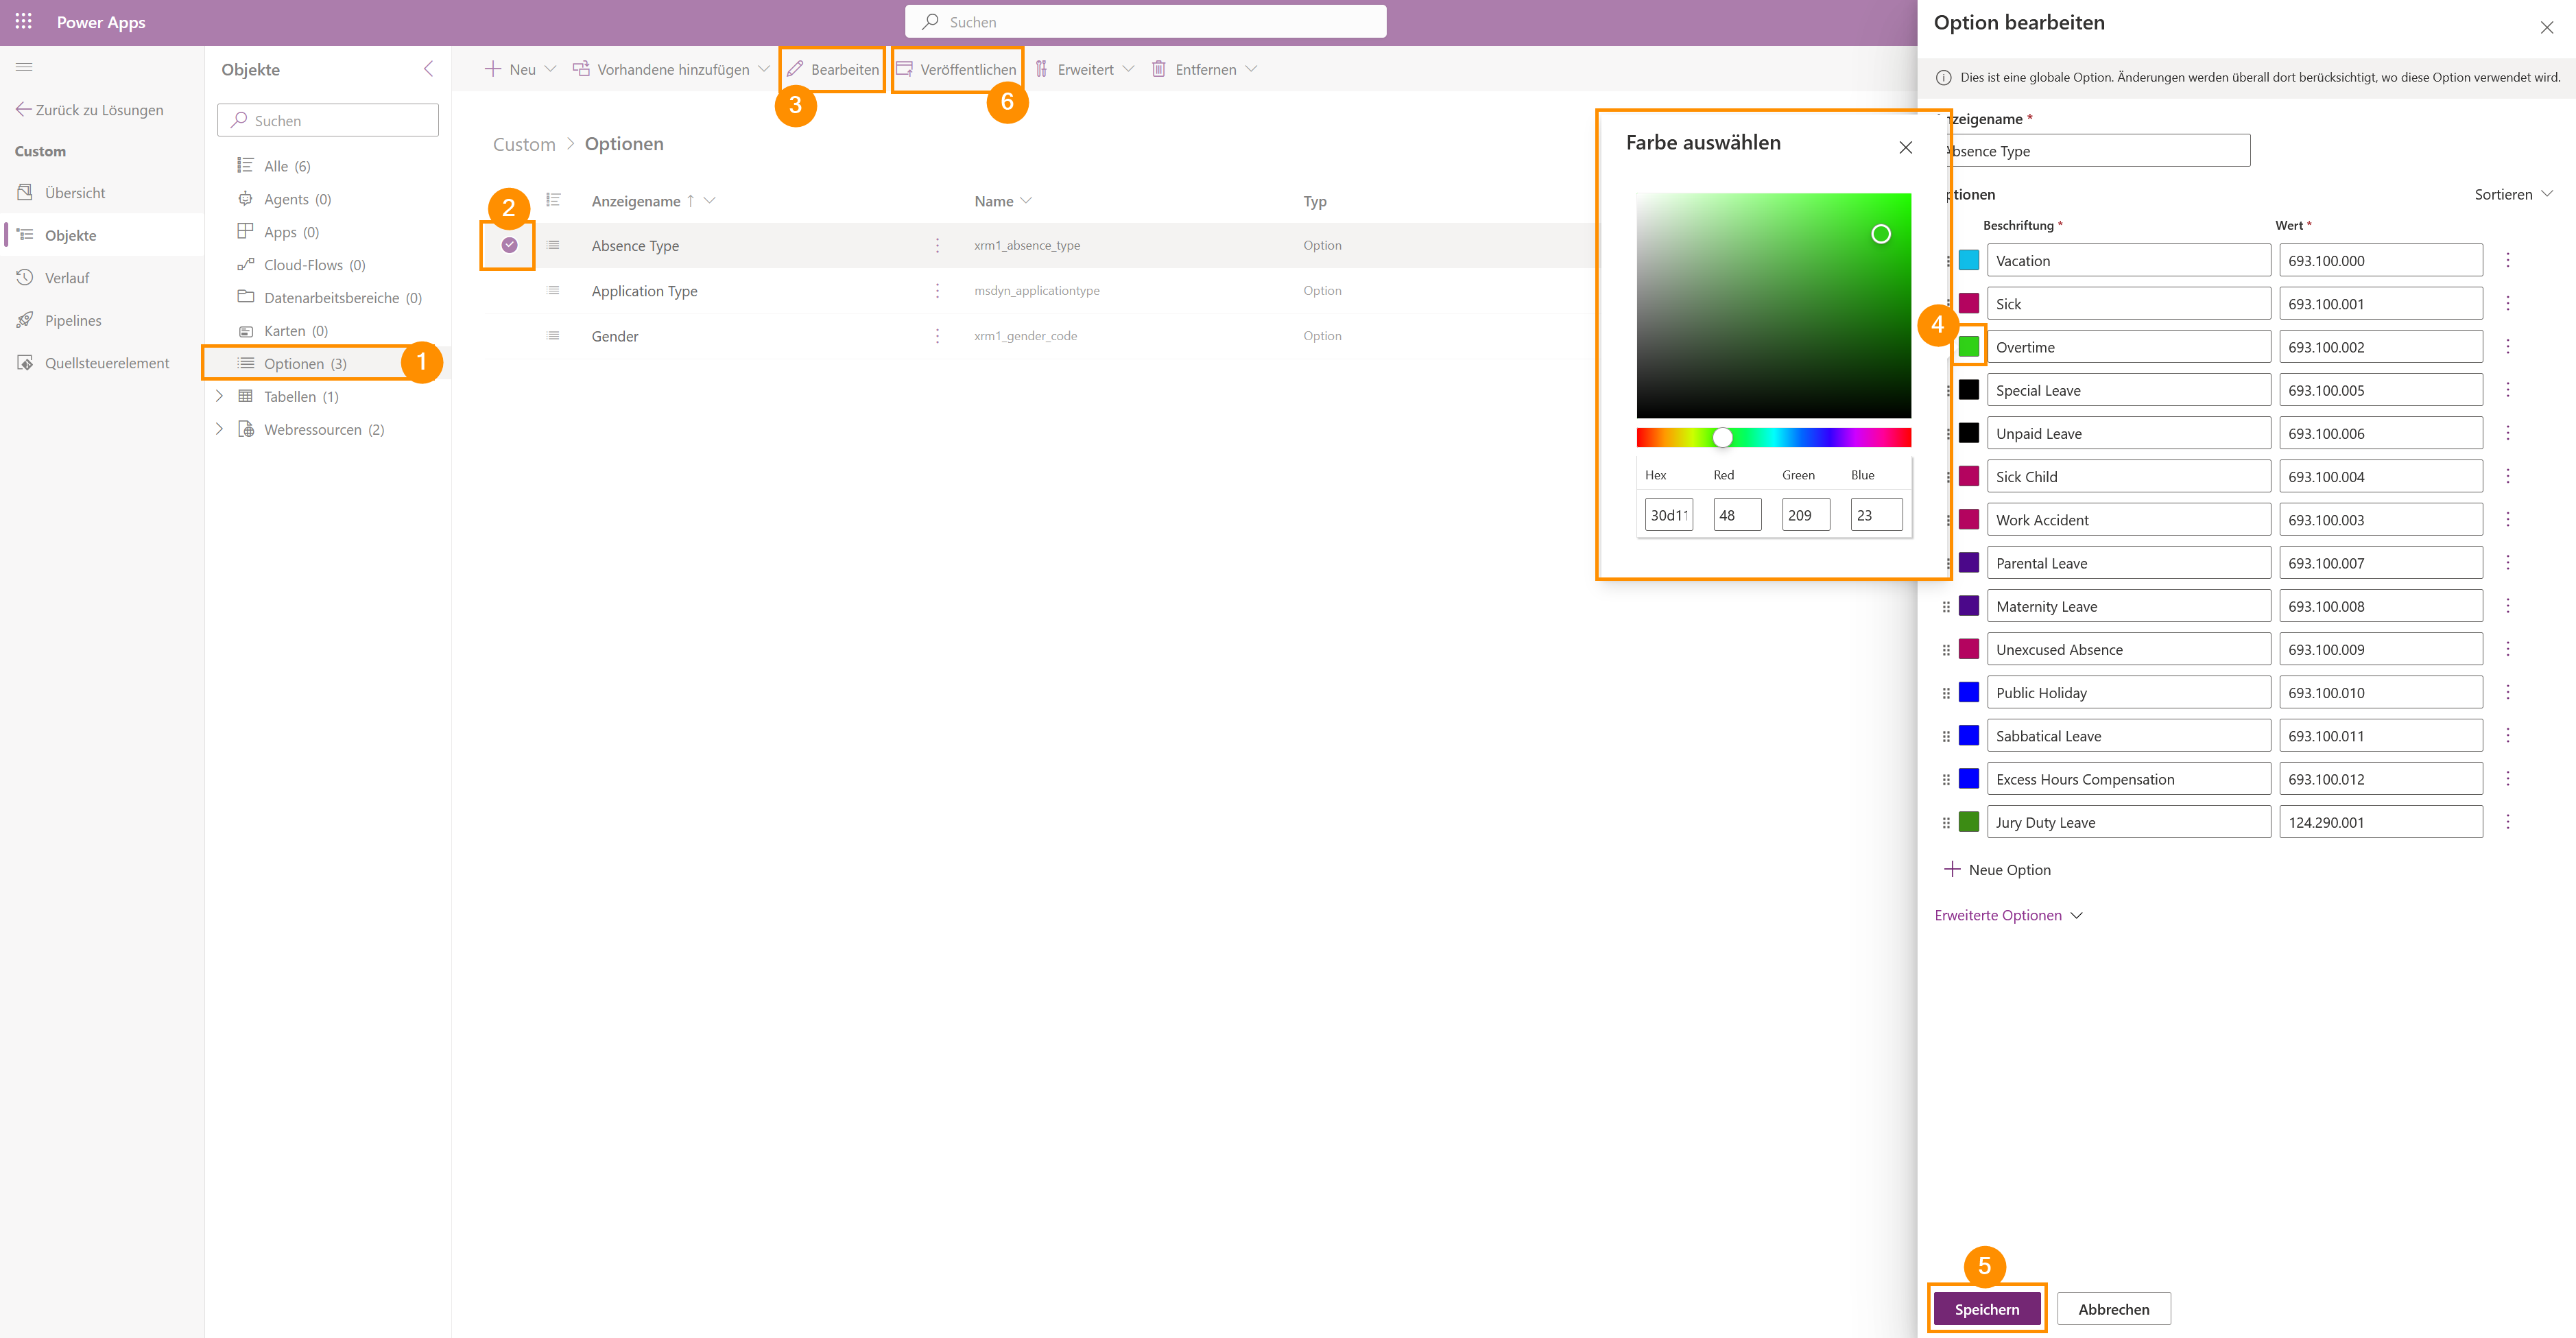This screenshot has height=1338, width=2576.
Task: Open the Power Apps app launcher grid
Action: pos(24,21)
